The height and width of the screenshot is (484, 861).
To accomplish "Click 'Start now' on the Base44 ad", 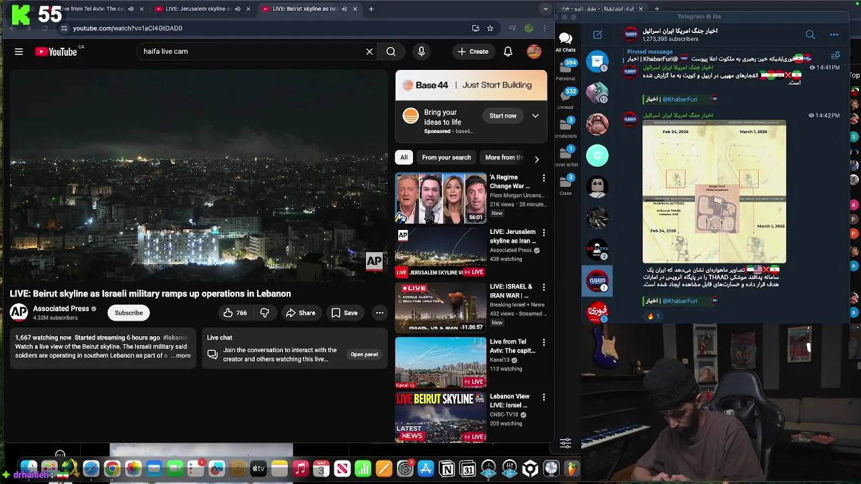I will pyautogui.click(x=502, y=116).
